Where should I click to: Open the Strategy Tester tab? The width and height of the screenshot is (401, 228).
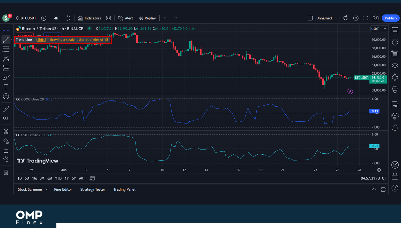coord(93,189)
